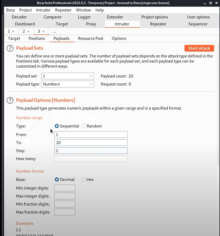Open Payload Options help icon

click(10, 100)
